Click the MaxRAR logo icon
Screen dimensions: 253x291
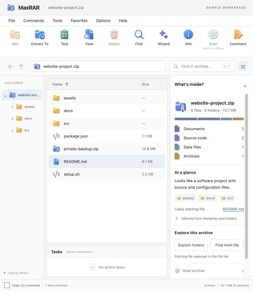[11, 7]
